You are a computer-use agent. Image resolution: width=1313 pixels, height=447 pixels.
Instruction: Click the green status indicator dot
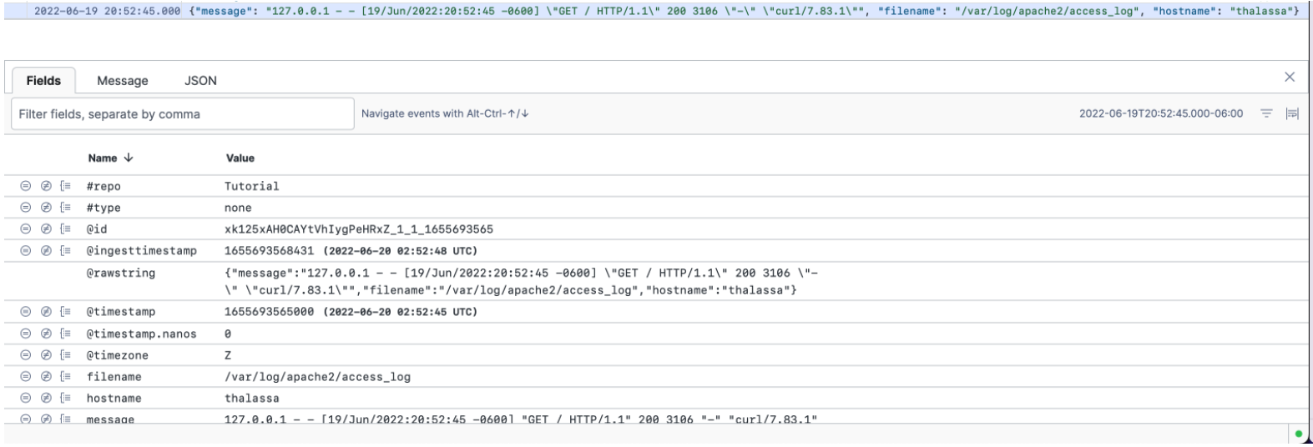(1297, 434)
